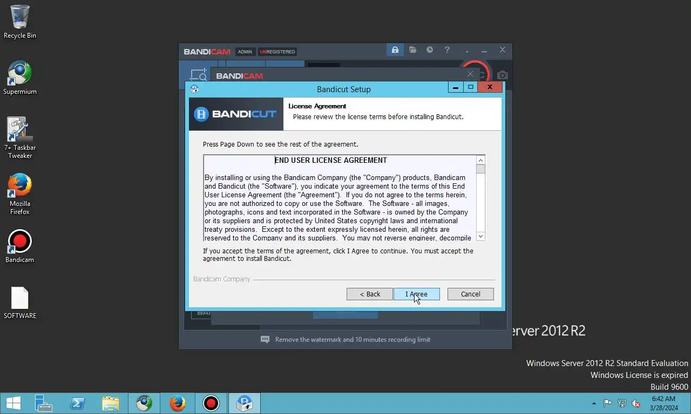Click the Action Center flag tray icon
Image resolution: width=691 pixels, height=414 pixels.
pos(608,403)
